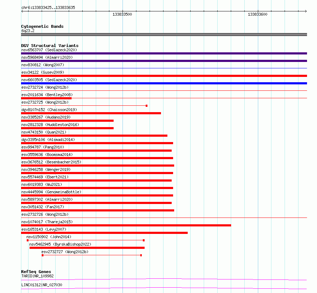This screenshot has height=293, width=317.
Task: Click the 133833600 ruler tick label
Action: click(258, 14)
